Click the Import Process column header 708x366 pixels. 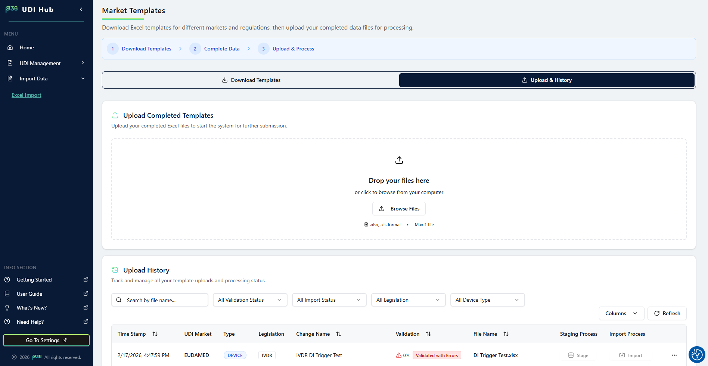pyautogui.click(x=627, y=334)
